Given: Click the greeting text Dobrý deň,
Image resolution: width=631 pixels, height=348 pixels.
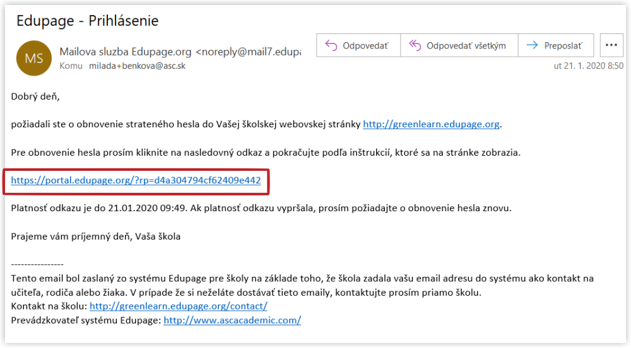Looking at the screenshot, I should (x=35, y=96).
